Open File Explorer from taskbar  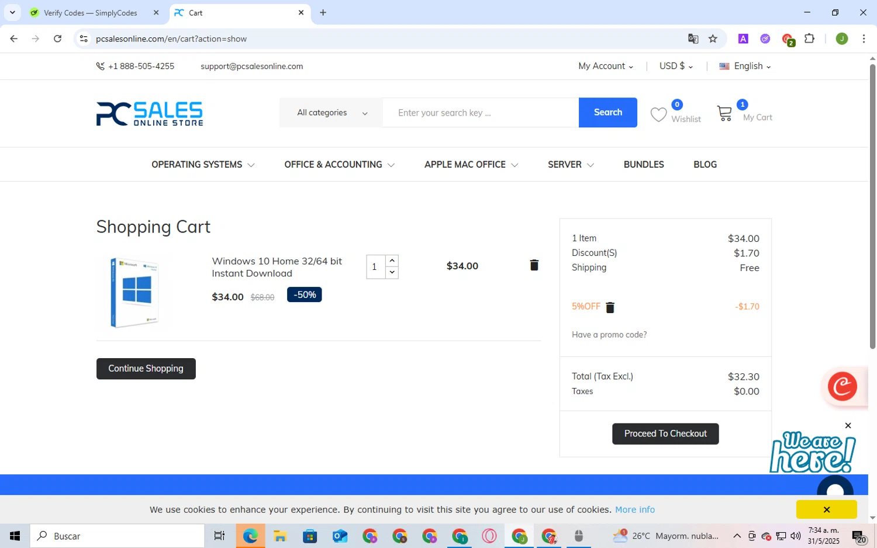(x=280, y=536)
